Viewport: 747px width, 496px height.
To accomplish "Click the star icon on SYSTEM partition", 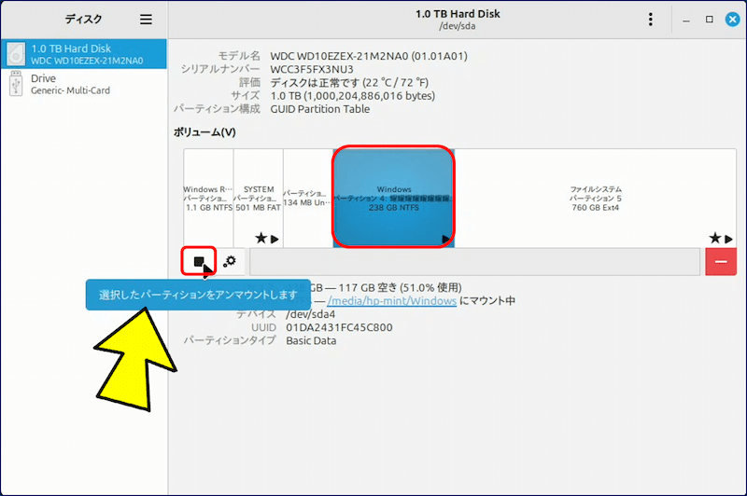I will (261, 240).
